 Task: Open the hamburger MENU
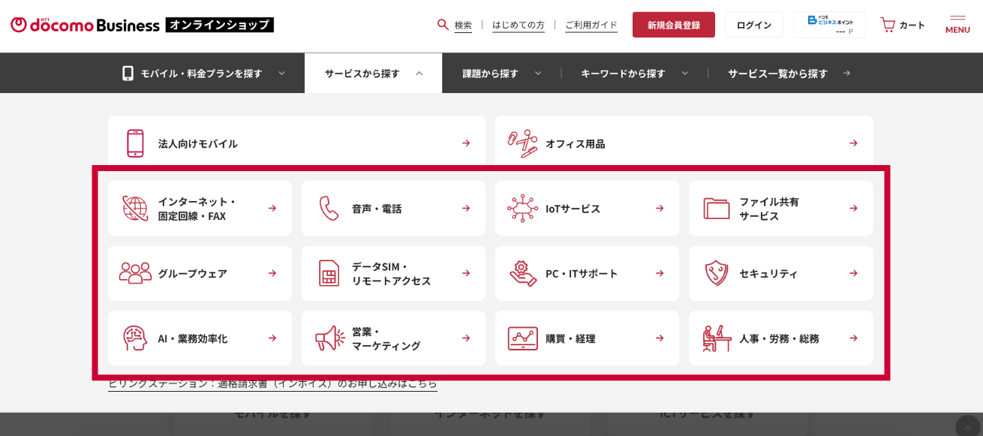coord(957,24)
